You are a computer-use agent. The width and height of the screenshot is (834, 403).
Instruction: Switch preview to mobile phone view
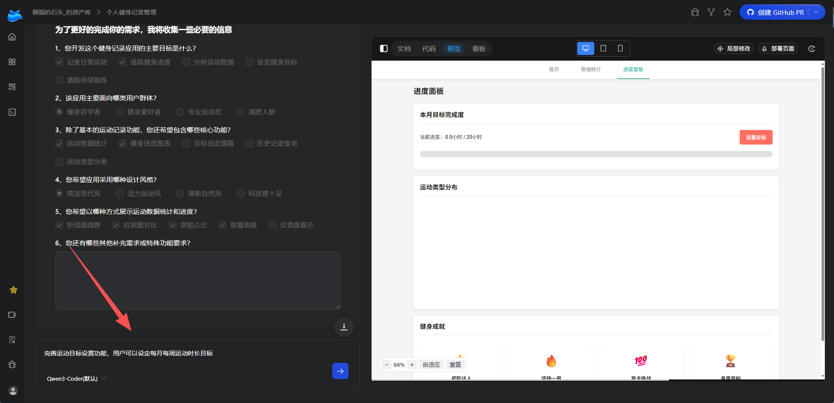point(620,48)
